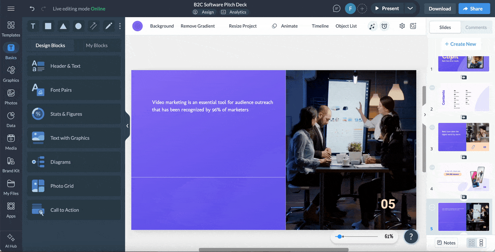Open the shape tools overflow menu
495x252 pixels.
(x=120, y=26)
